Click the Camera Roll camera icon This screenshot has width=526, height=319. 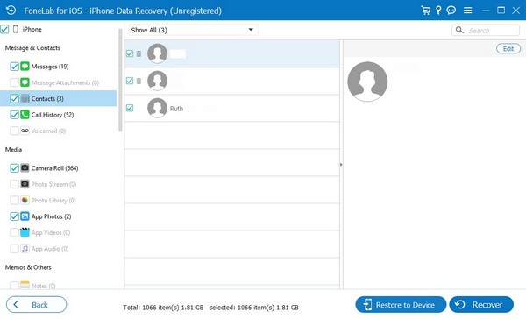pyautogui.click(x=25, y=167)
